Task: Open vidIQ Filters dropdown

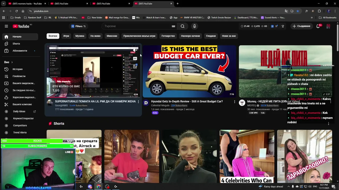Action: (78, 26)
